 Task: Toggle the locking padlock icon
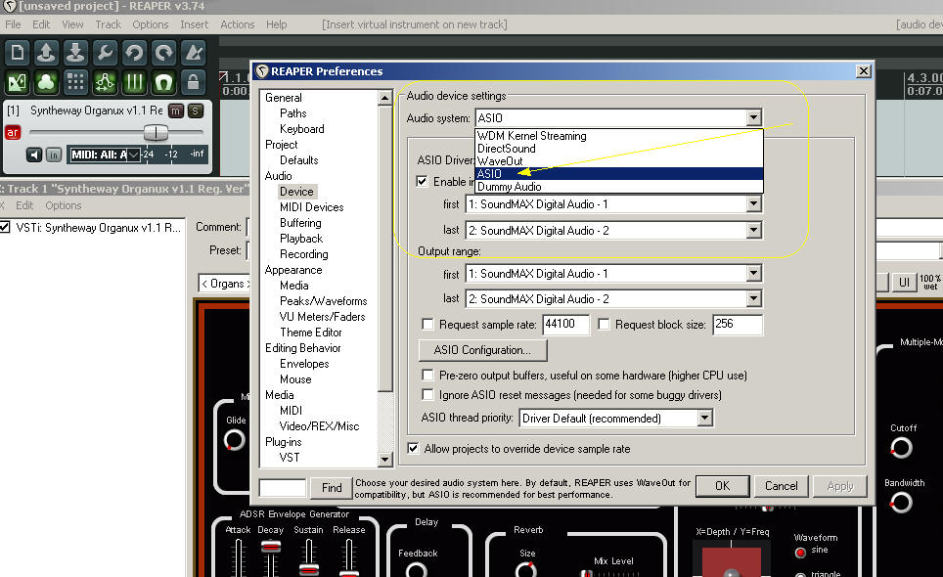[193, 82]
